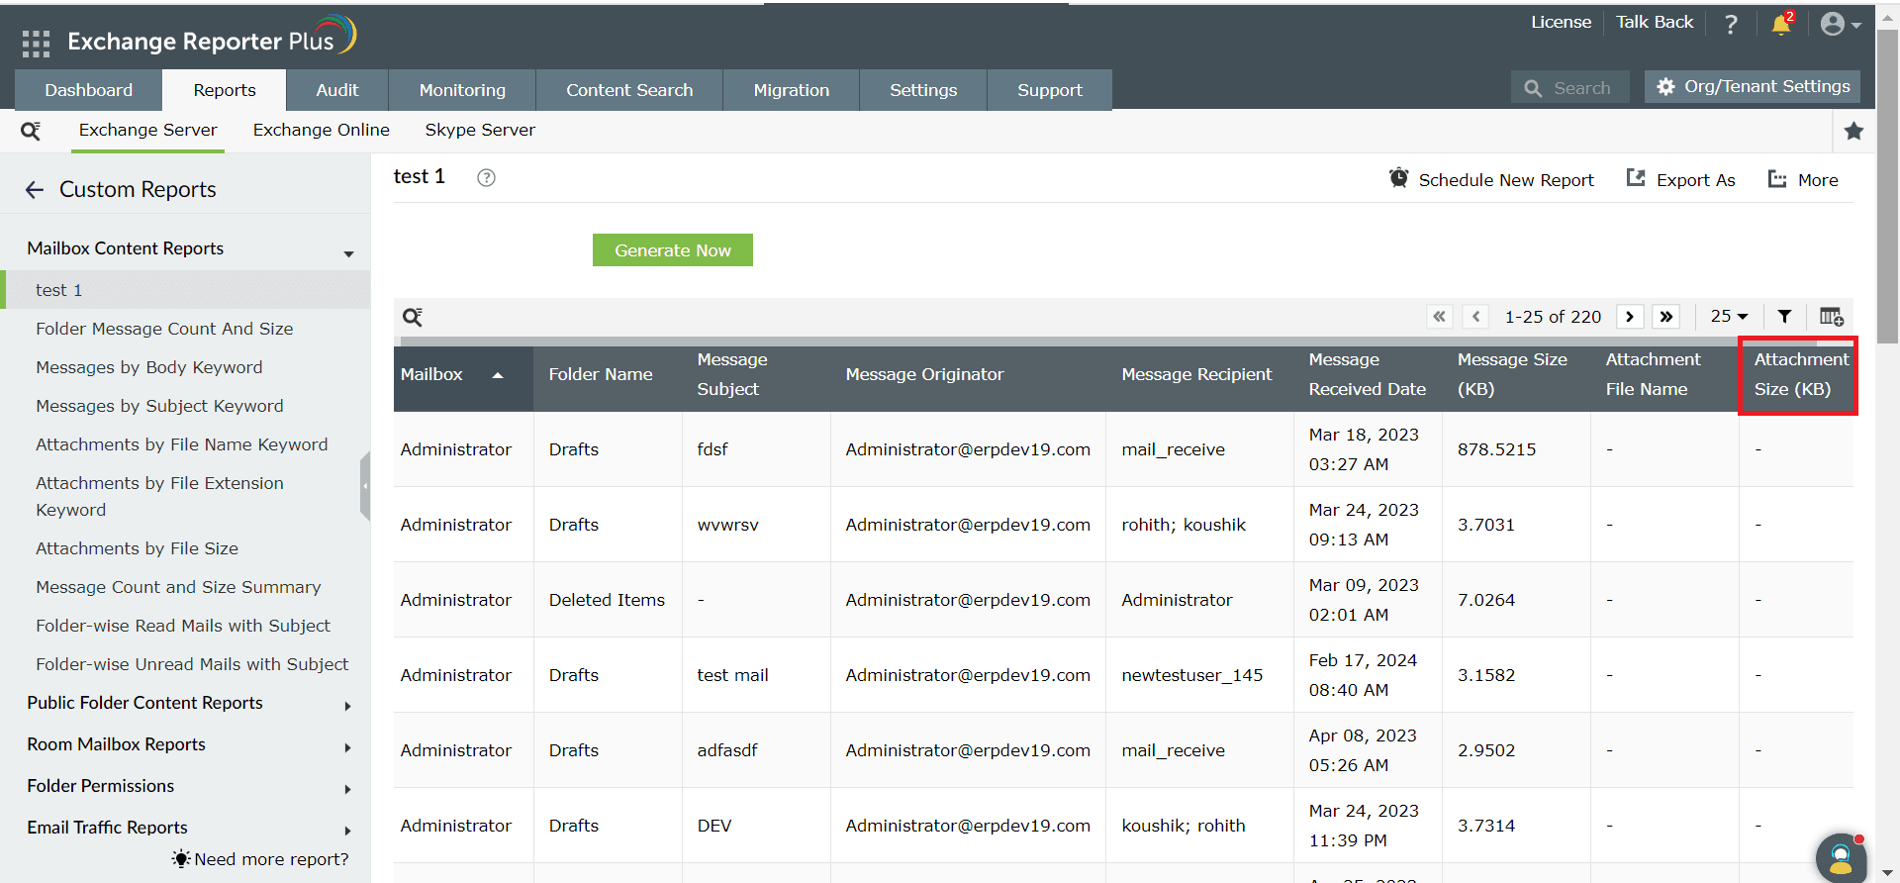
Task: Click Need more report? link
Action: point(260,859)
